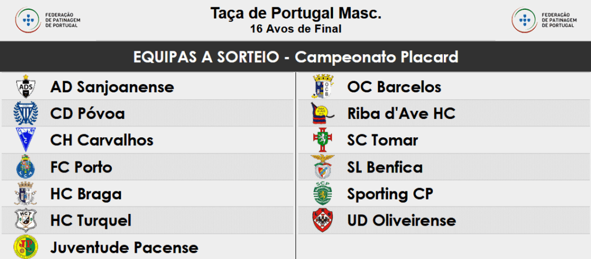Click the CD Póvoa club crest
The width and height of the screenshot is (591, 259).
(26, 114)
